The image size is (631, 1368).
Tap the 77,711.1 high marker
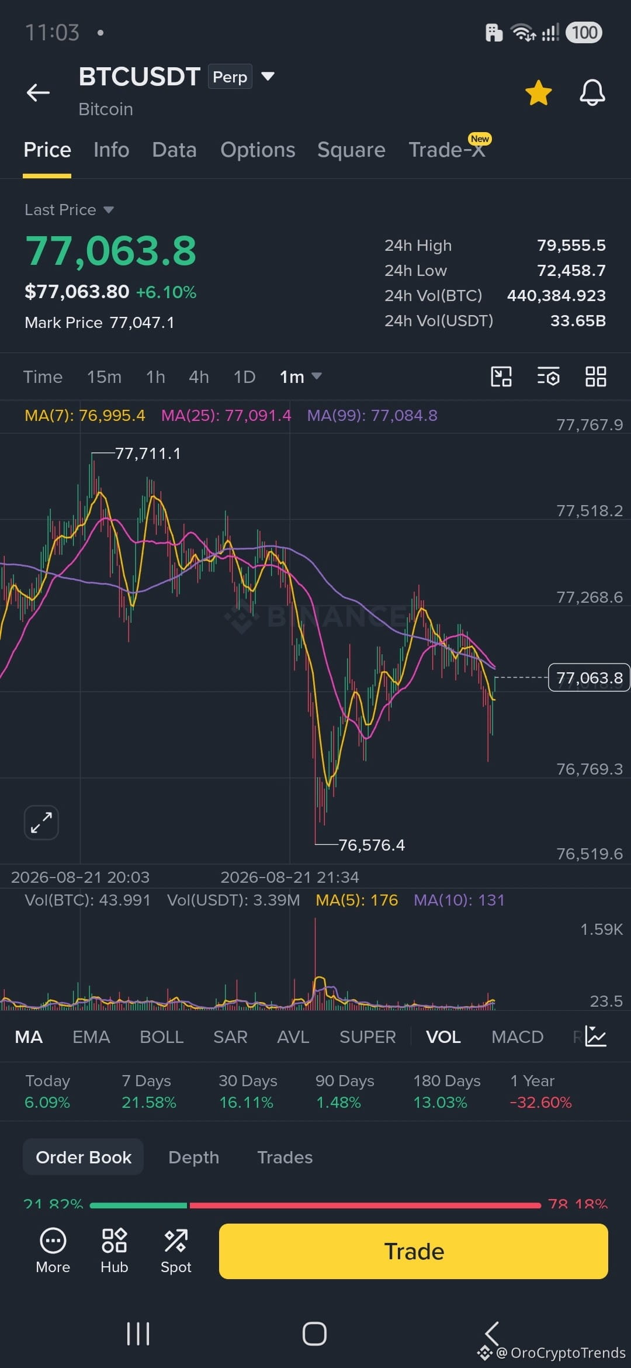click(x=148, y=454)
